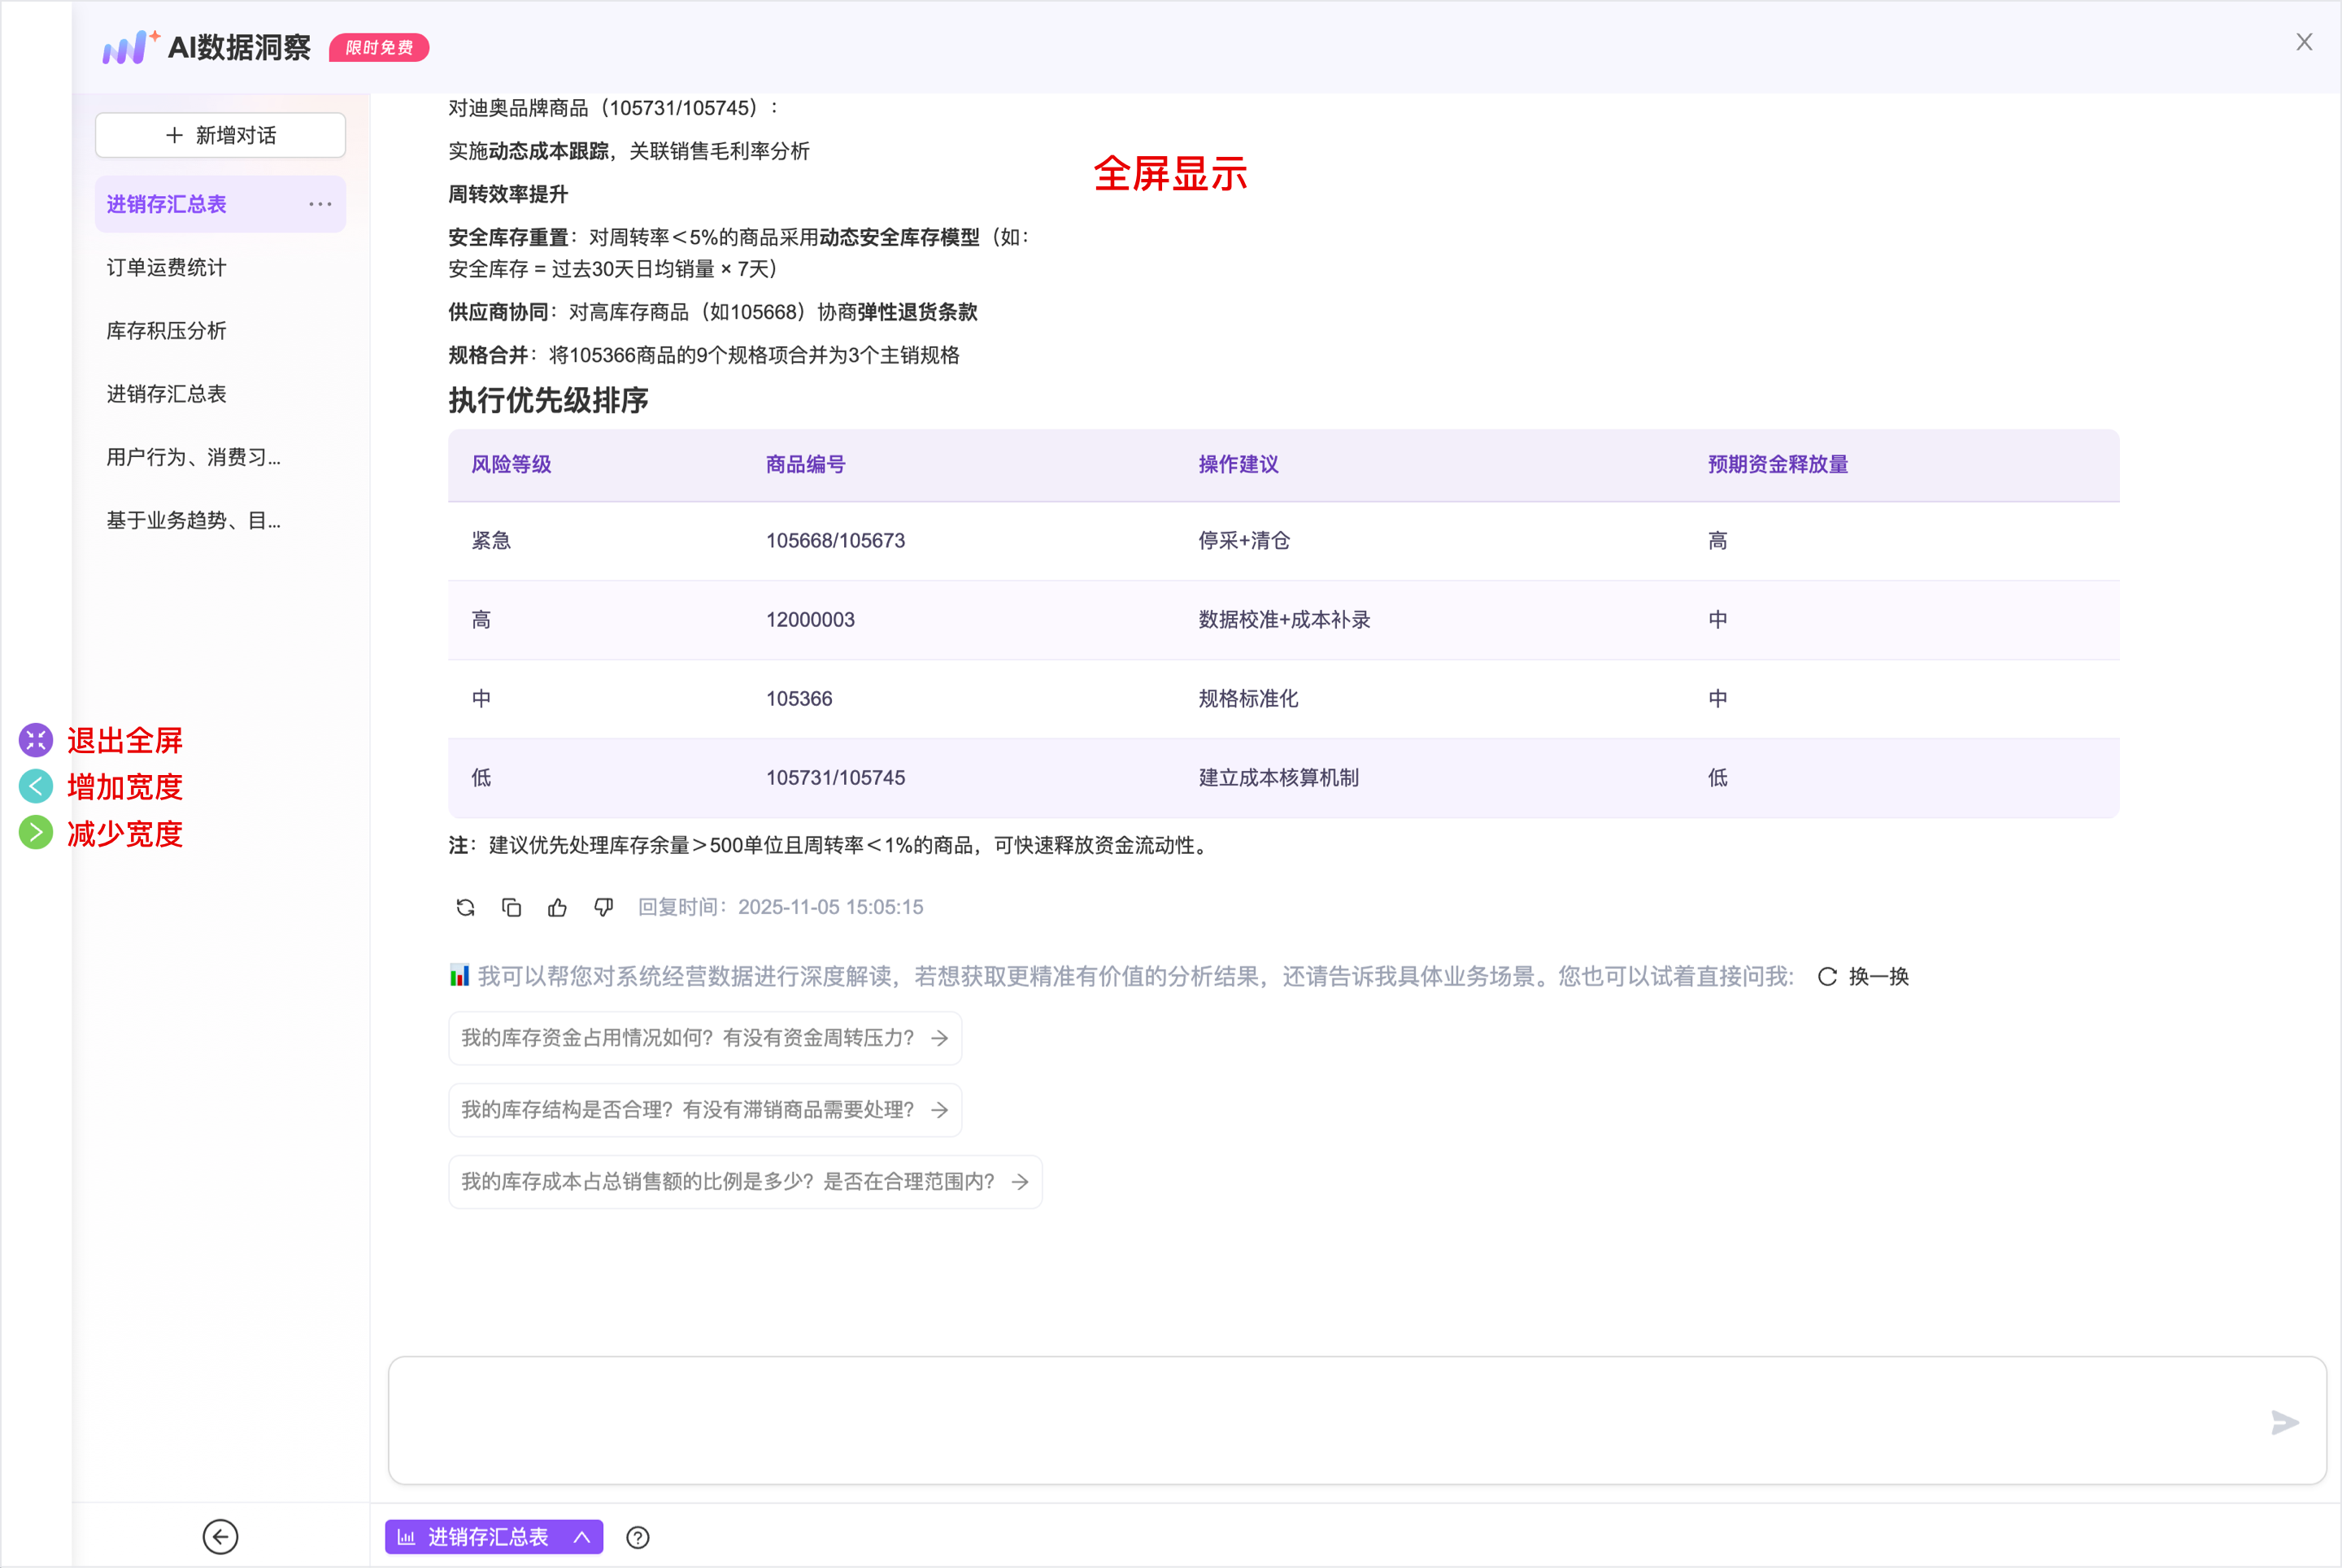Screen dimensions: 2342x1568
Task: Copy the response with copy icon
Action: coord(511,907)
